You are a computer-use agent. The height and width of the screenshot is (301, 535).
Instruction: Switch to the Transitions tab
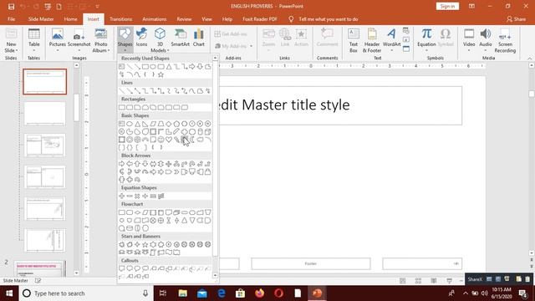click(x=120, y=19)
